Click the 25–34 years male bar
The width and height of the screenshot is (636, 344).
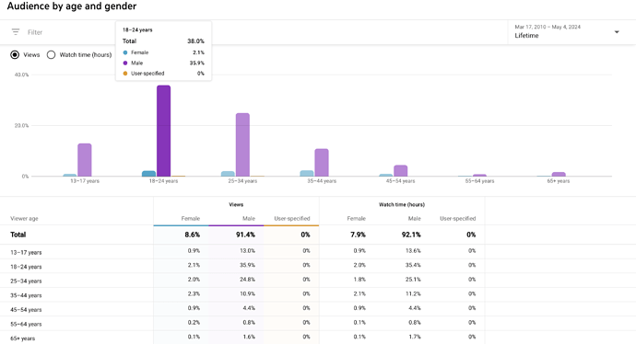coord(242,145)
